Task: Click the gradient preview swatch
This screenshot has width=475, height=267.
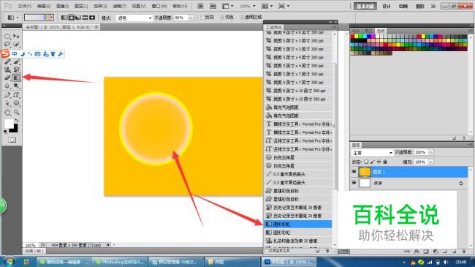Action: 37,18
